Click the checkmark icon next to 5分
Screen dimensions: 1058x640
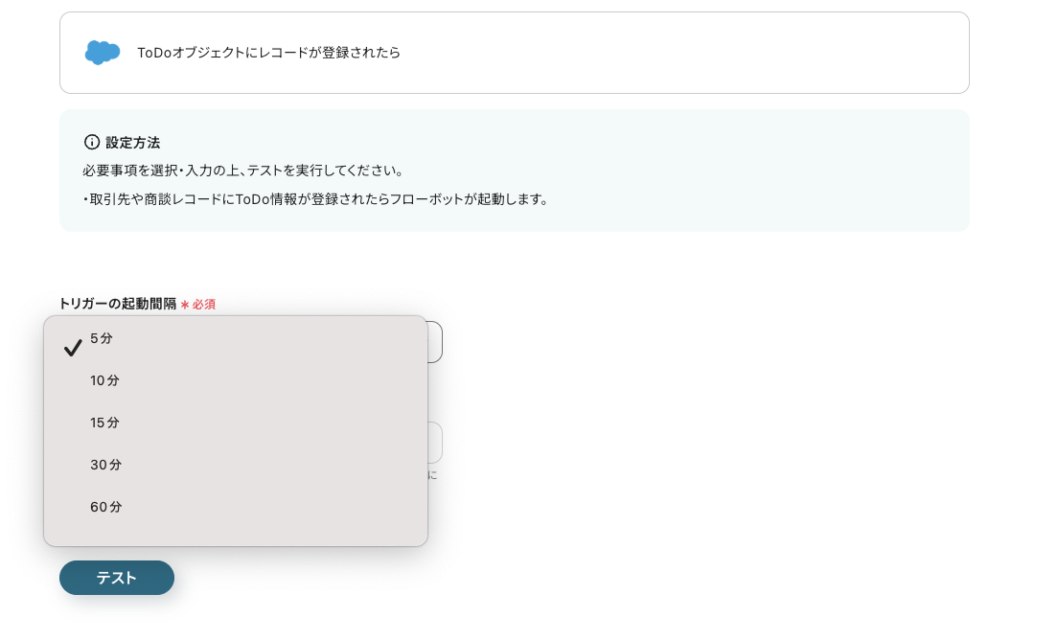pos(73,348)
